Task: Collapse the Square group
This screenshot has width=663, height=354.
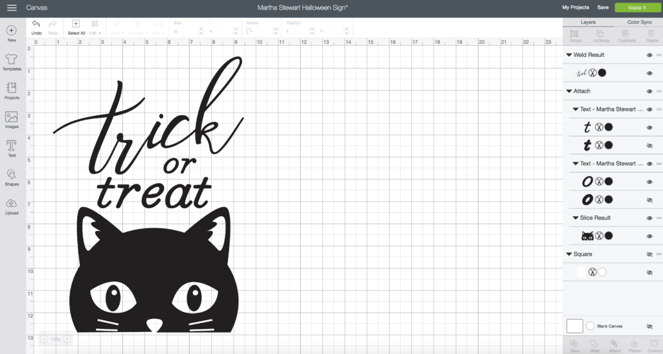Action: tap(568, 254)
